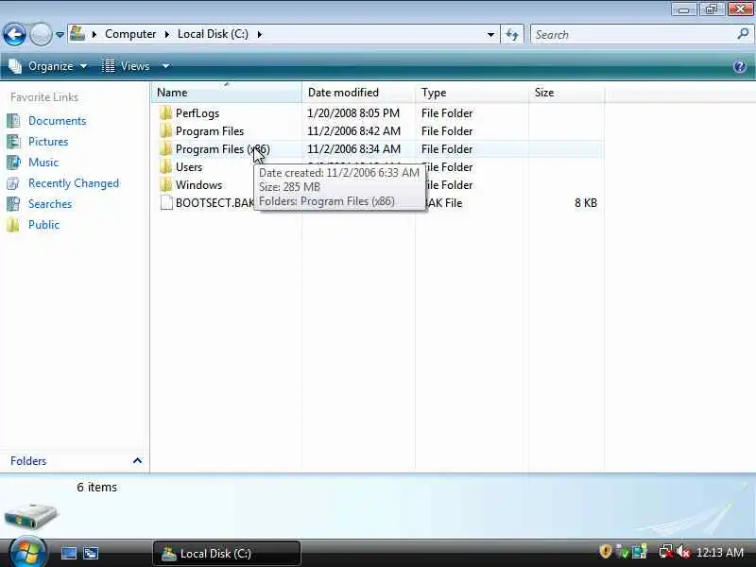Open Documents favorite link
756x567 pixels.
click(57, 121)
